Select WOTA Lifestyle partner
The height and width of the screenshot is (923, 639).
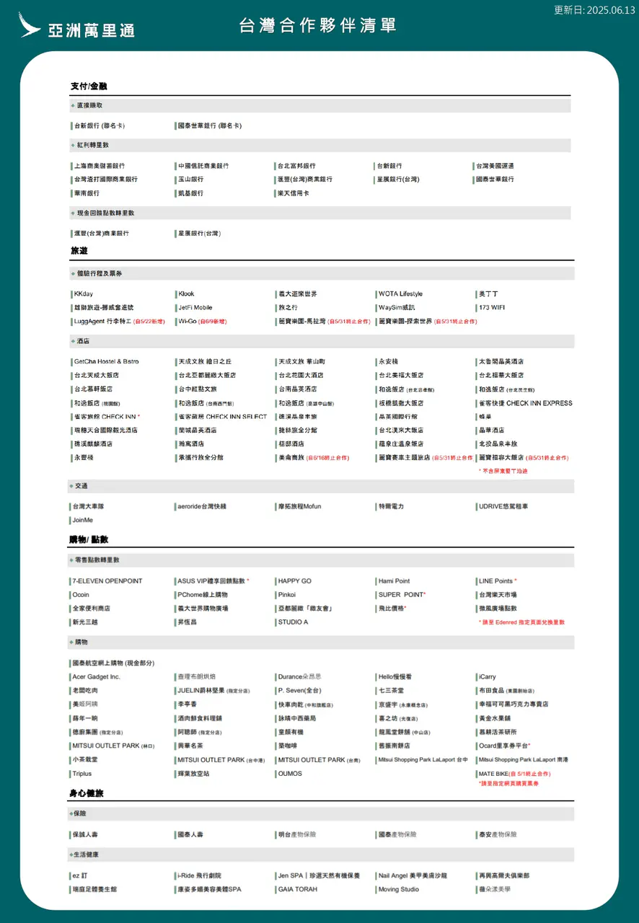point(401,294)
